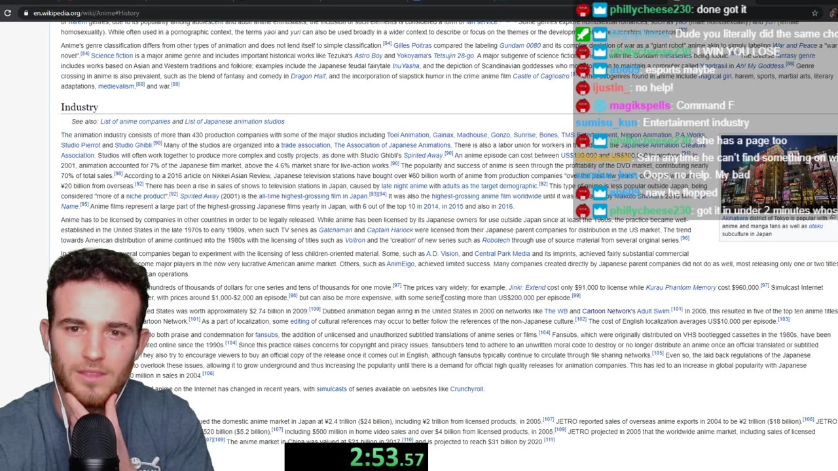Click the bookmark star icon
This screenshot has height=471, width=838.
[814, 13]
